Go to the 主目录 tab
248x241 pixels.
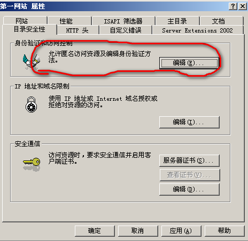(177, 21)
